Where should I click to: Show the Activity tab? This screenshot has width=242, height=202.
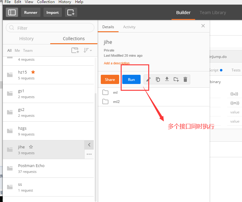click(x=129, y=27)
